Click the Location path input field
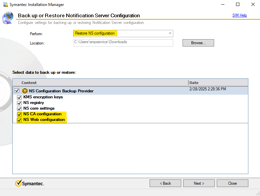Screen dimensions: 260x196 click(x=123, y=43)
